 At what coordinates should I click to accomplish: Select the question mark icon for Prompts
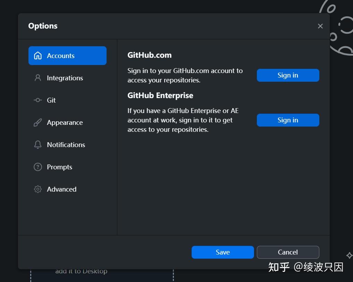38,167
